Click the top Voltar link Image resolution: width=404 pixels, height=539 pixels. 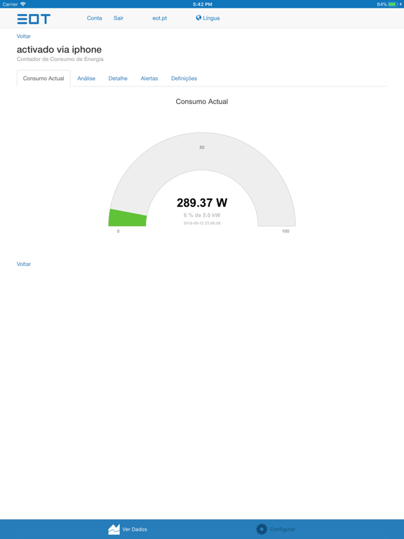(24, 36)
